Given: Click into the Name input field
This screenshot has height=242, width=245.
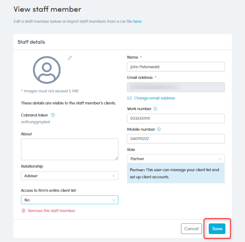Looking at the screenshot, I should pos(176,67).
